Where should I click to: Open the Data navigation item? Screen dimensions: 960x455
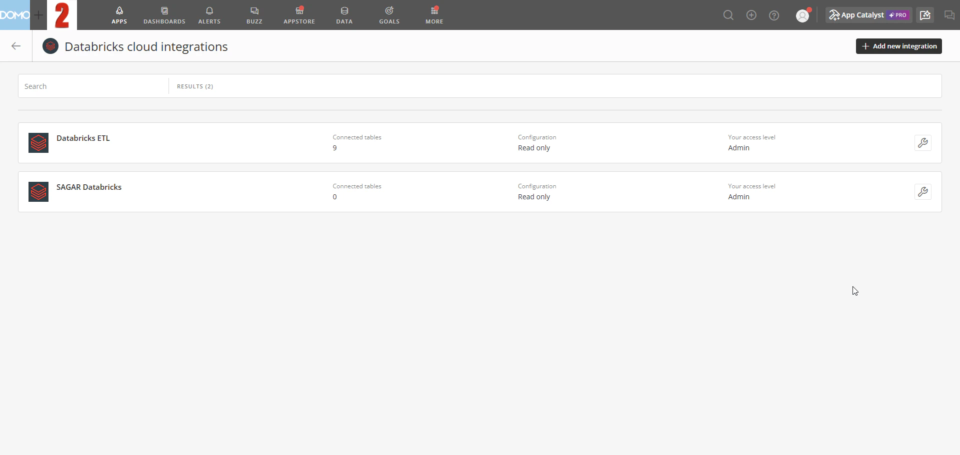coord(344,15)
